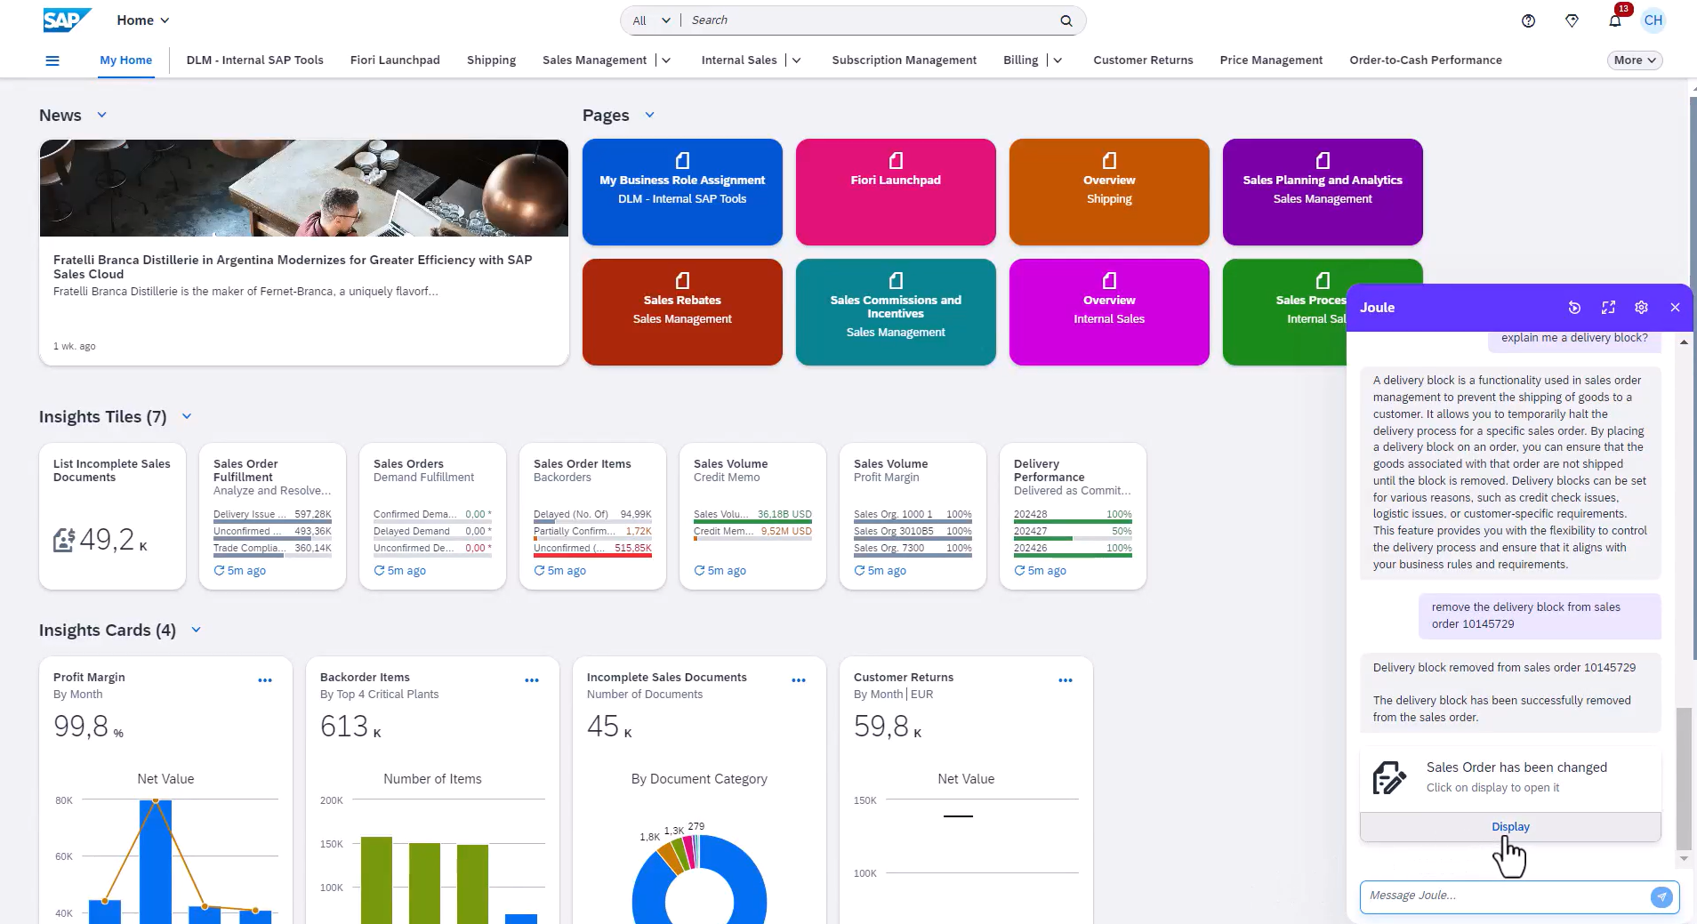1697x924 pixels.
Task: Go to Fiori Launchpad tab
Action: pyautogui.click(x=395, y=60)
